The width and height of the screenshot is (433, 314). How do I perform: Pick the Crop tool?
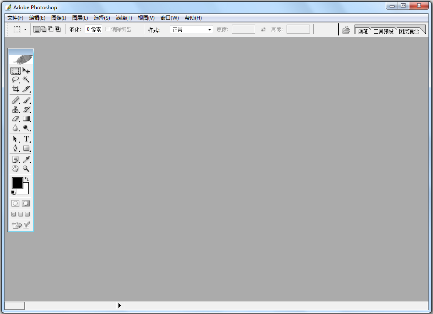15,89
